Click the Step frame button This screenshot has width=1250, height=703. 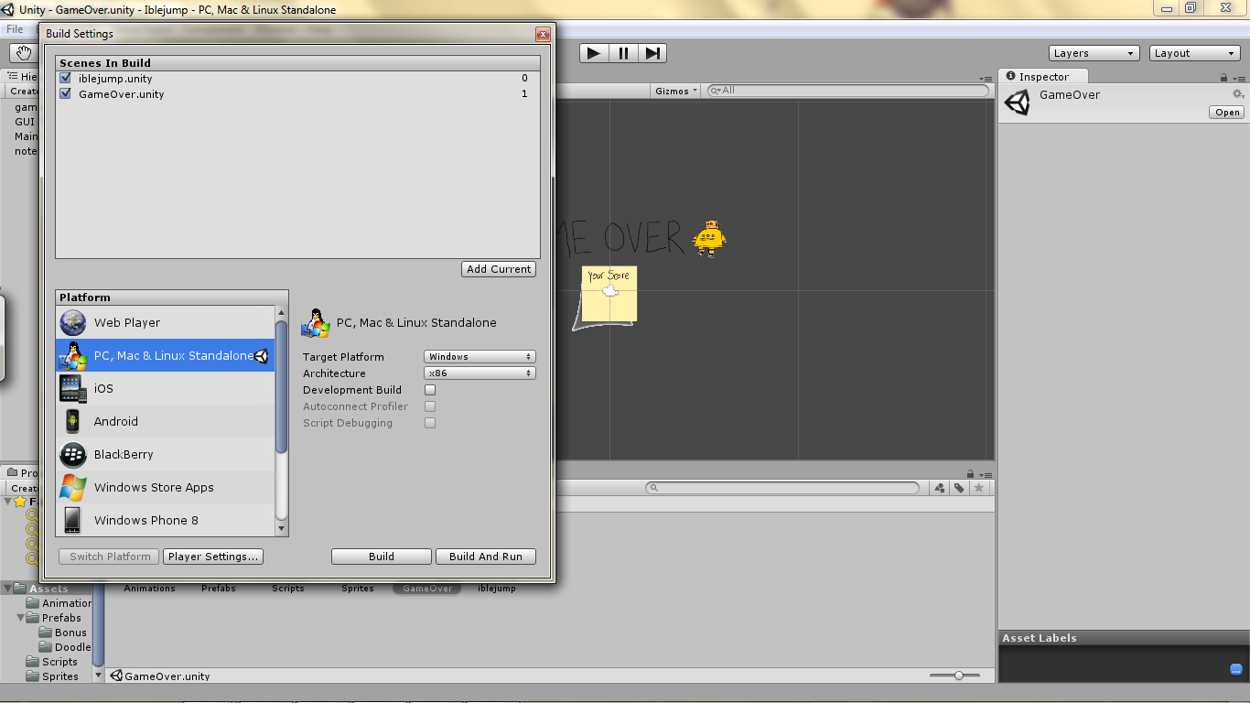tap(652, 53)
